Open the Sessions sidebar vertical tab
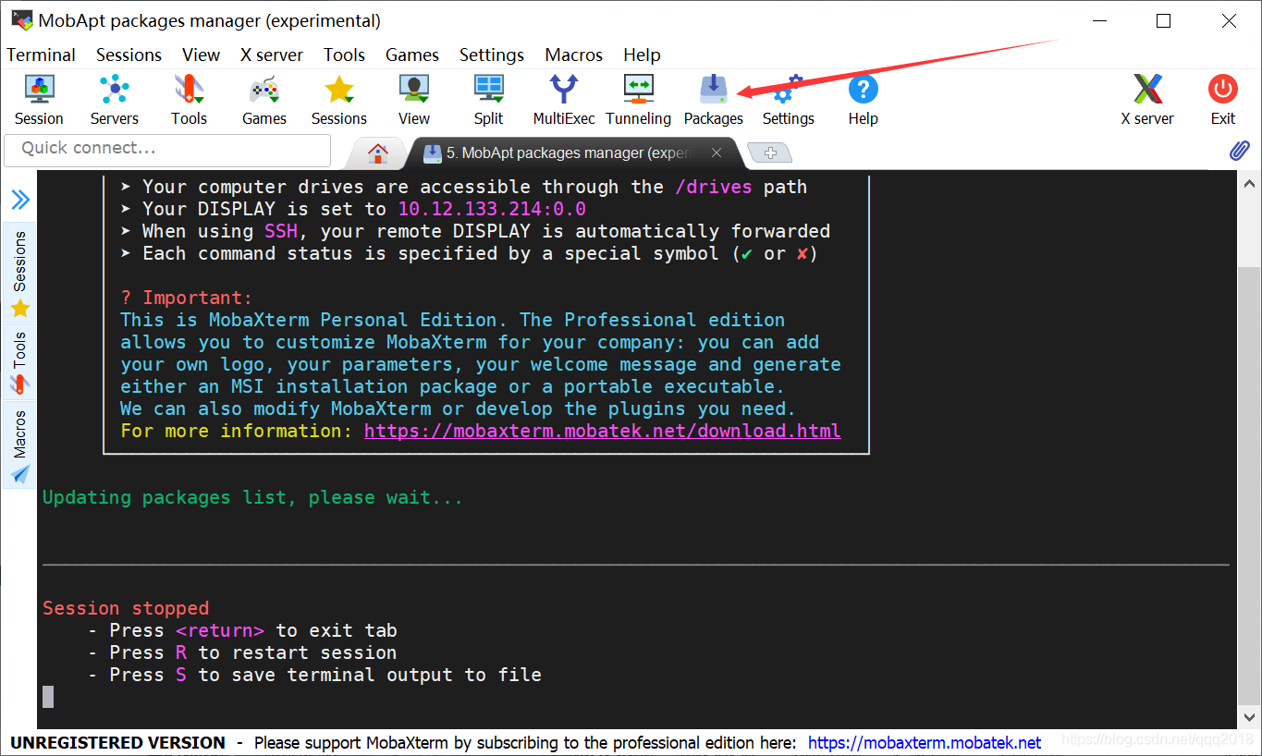The height and width of the screenshot is (756, 1262). click(19, 274)
